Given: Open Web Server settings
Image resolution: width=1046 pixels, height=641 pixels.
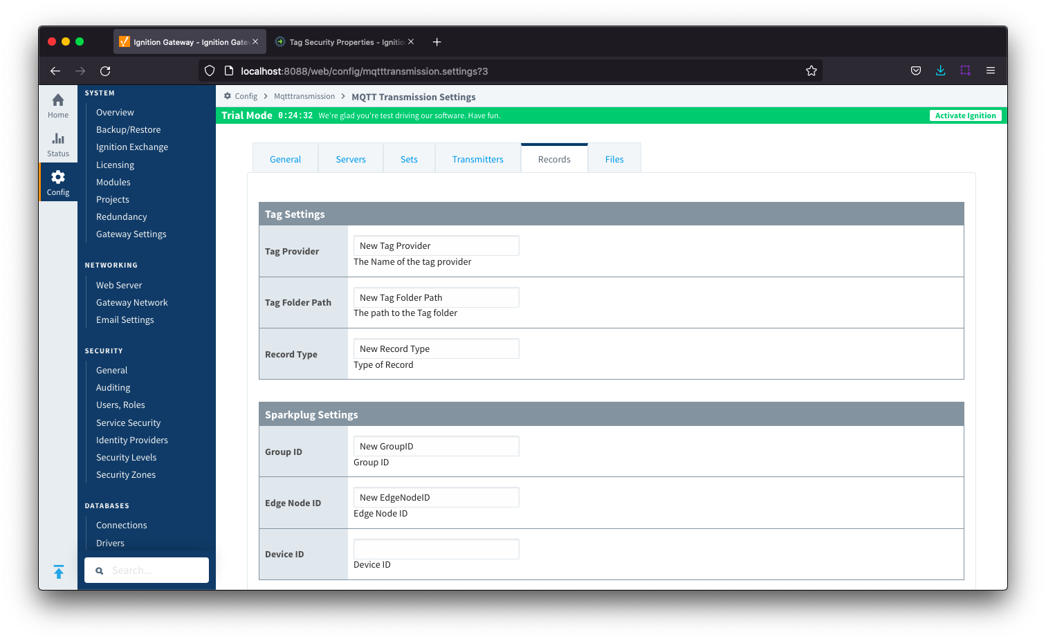Looking at the screenshot, I should pyautogui.click(x=119, y=286).
